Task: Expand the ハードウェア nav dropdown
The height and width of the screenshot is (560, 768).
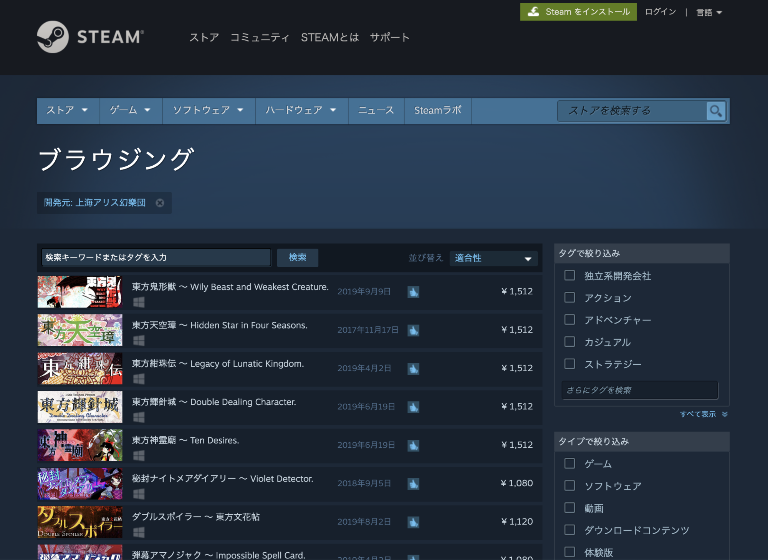Action: coord(302,111)
